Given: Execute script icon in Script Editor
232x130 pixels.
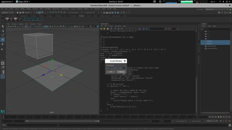Looking at the screenshot, I should pyautogui.click(x=147, y=29).
